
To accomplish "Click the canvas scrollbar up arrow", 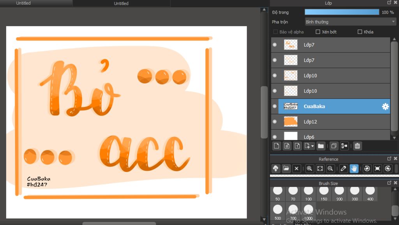I will coord(264,10).
